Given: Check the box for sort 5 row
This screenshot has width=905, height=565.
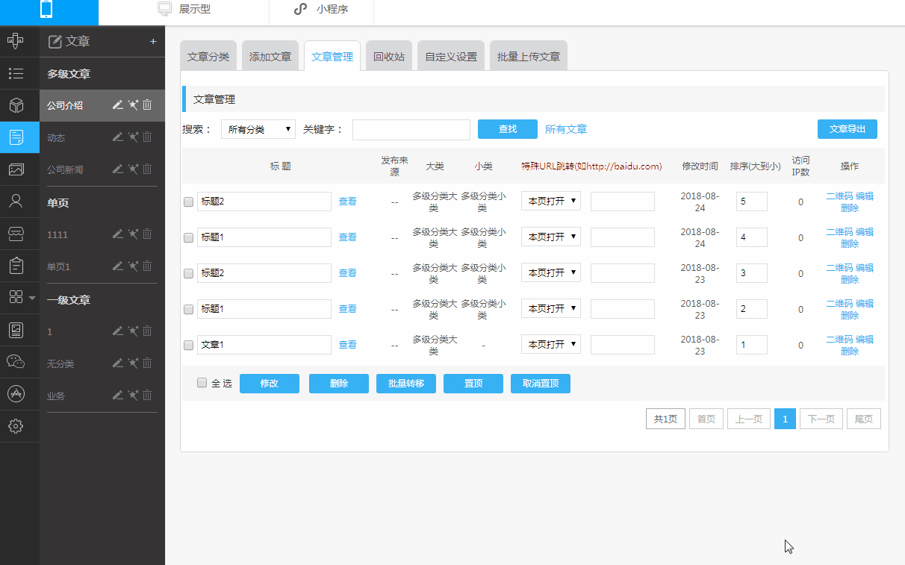Looking at the screenshot, I should coord(188,202).
